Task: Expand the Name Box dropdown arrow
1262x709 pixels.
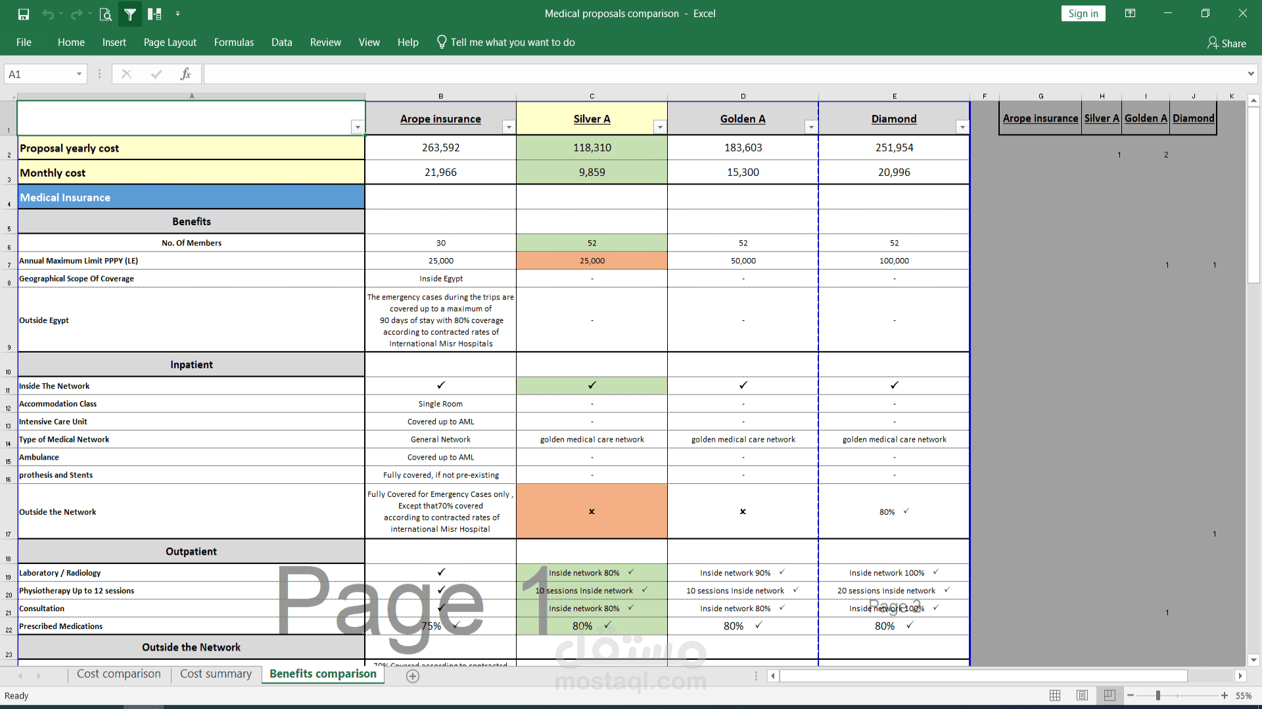Action: pos(79,74)
